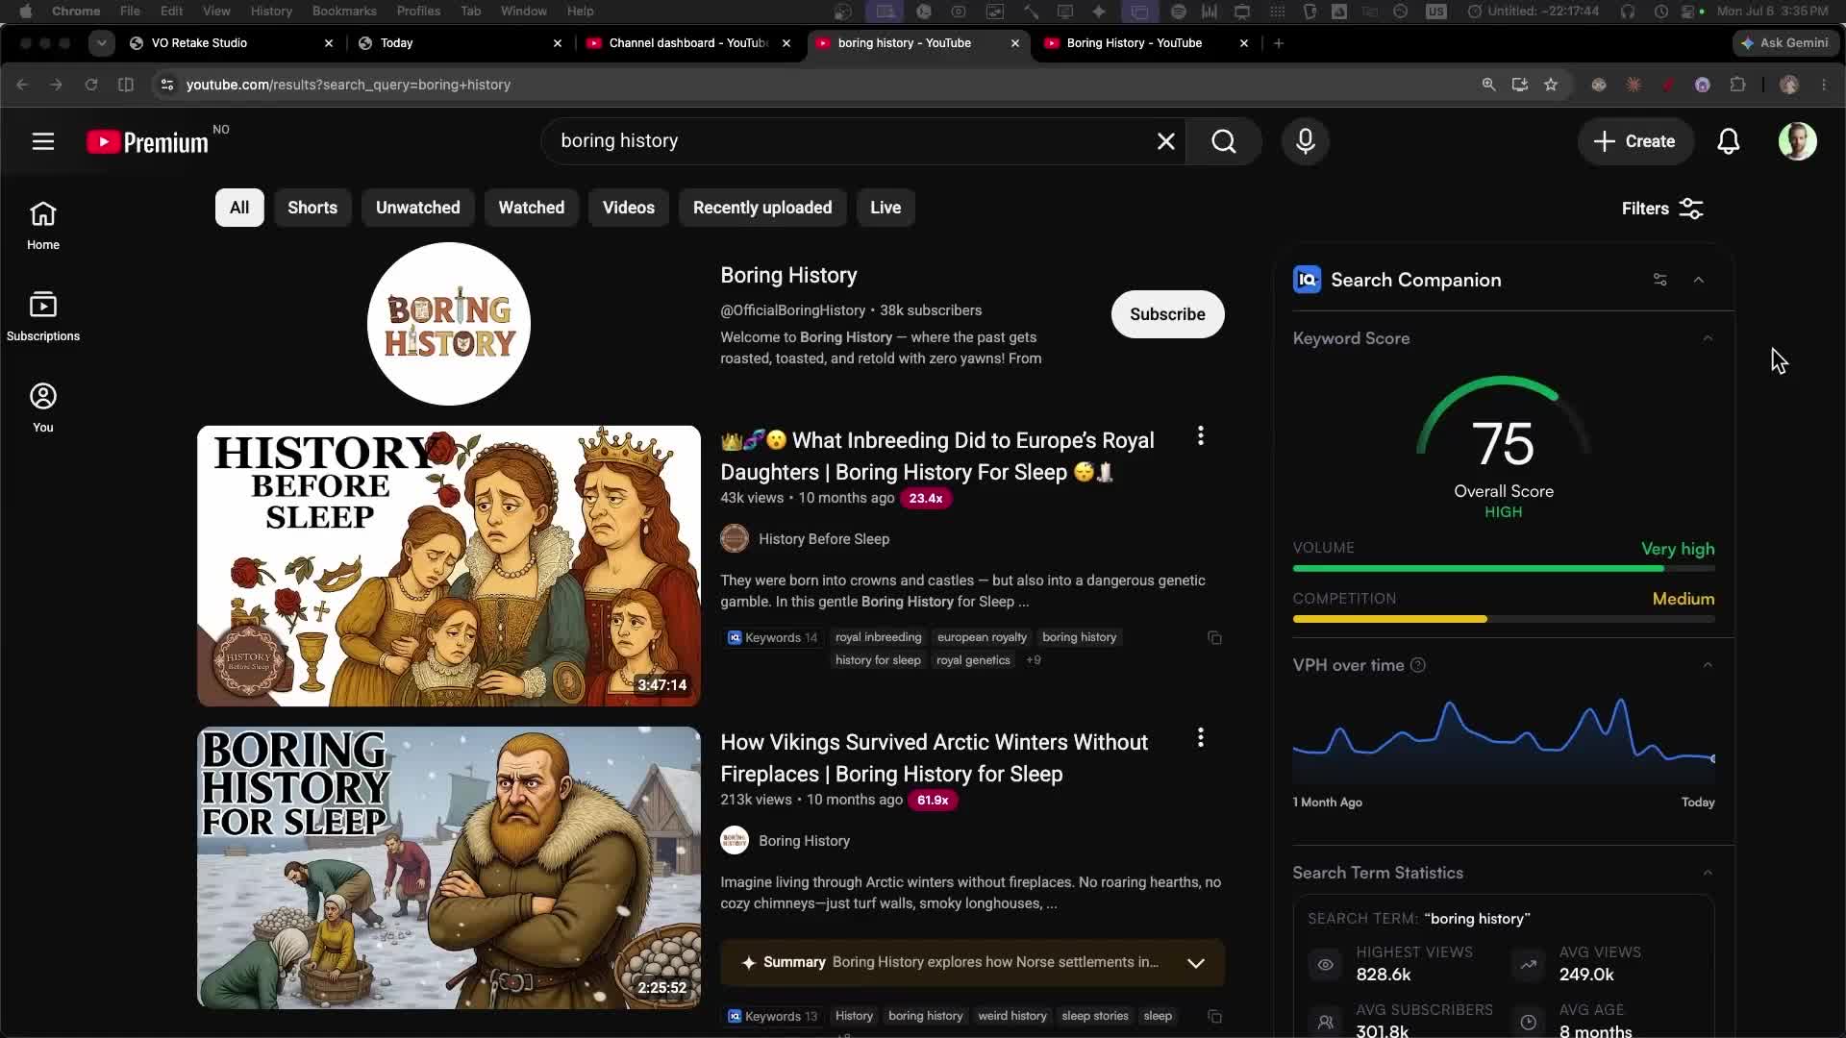Click the Competition level bar

click(1504, 619)
